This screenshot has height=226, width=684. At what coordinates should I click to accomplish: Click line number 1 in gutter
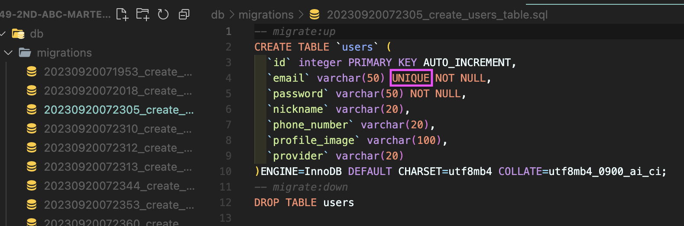pos(229,32)
